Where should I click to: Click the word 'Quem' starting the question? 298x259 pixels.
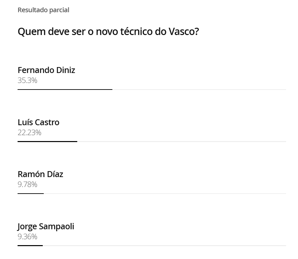31,32
